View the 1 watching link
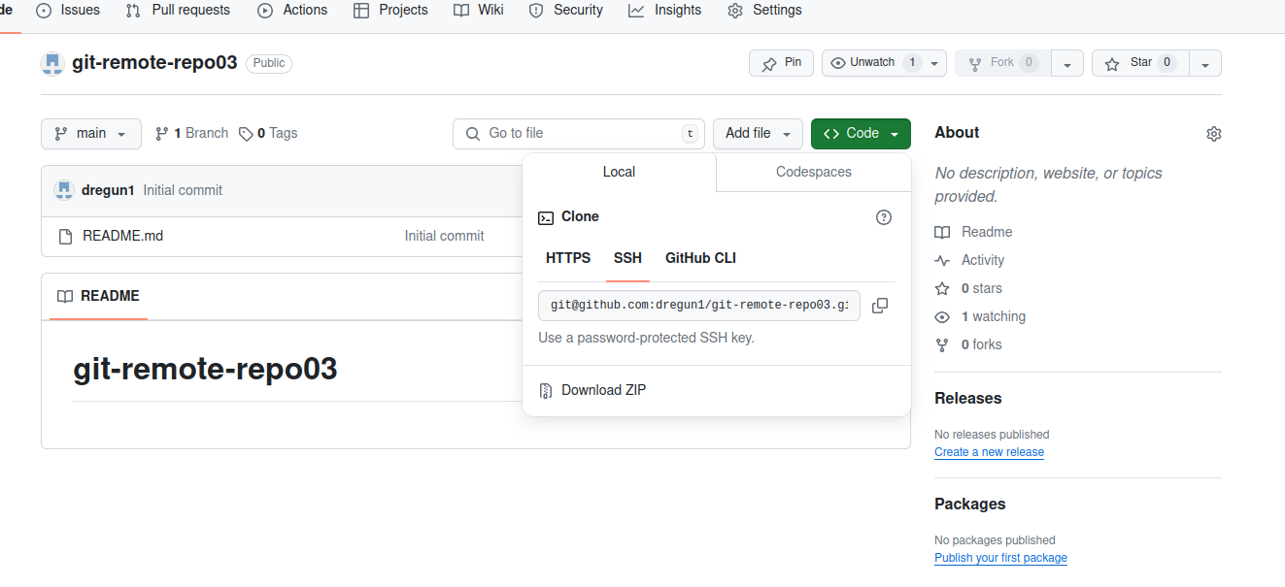The height and width of the screenshot is (587, 1285). (x=980, y=316)
